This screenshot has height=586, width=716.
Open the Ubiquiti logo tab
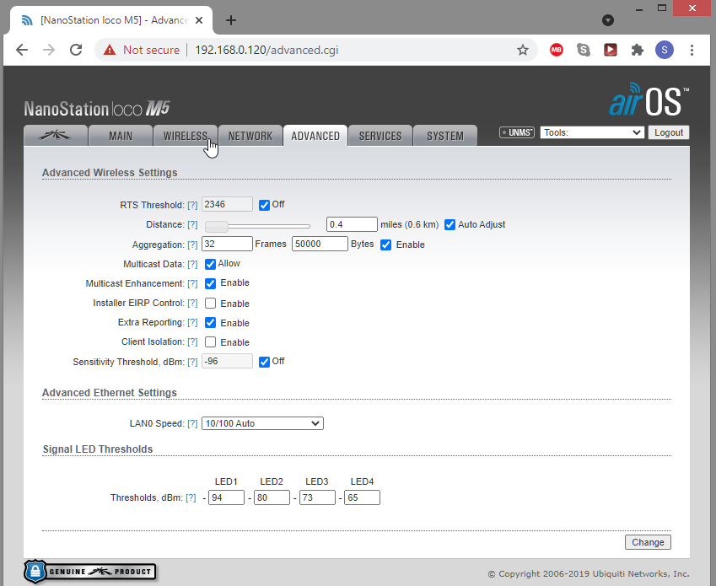coord(56,136)
